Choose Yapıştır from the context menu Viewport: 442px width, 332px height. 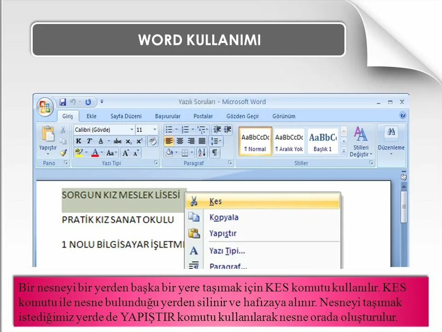point(263,233)
